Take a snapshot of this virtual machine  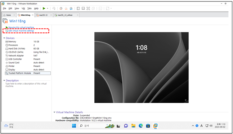pyautogui.click(x=61, y=9)
